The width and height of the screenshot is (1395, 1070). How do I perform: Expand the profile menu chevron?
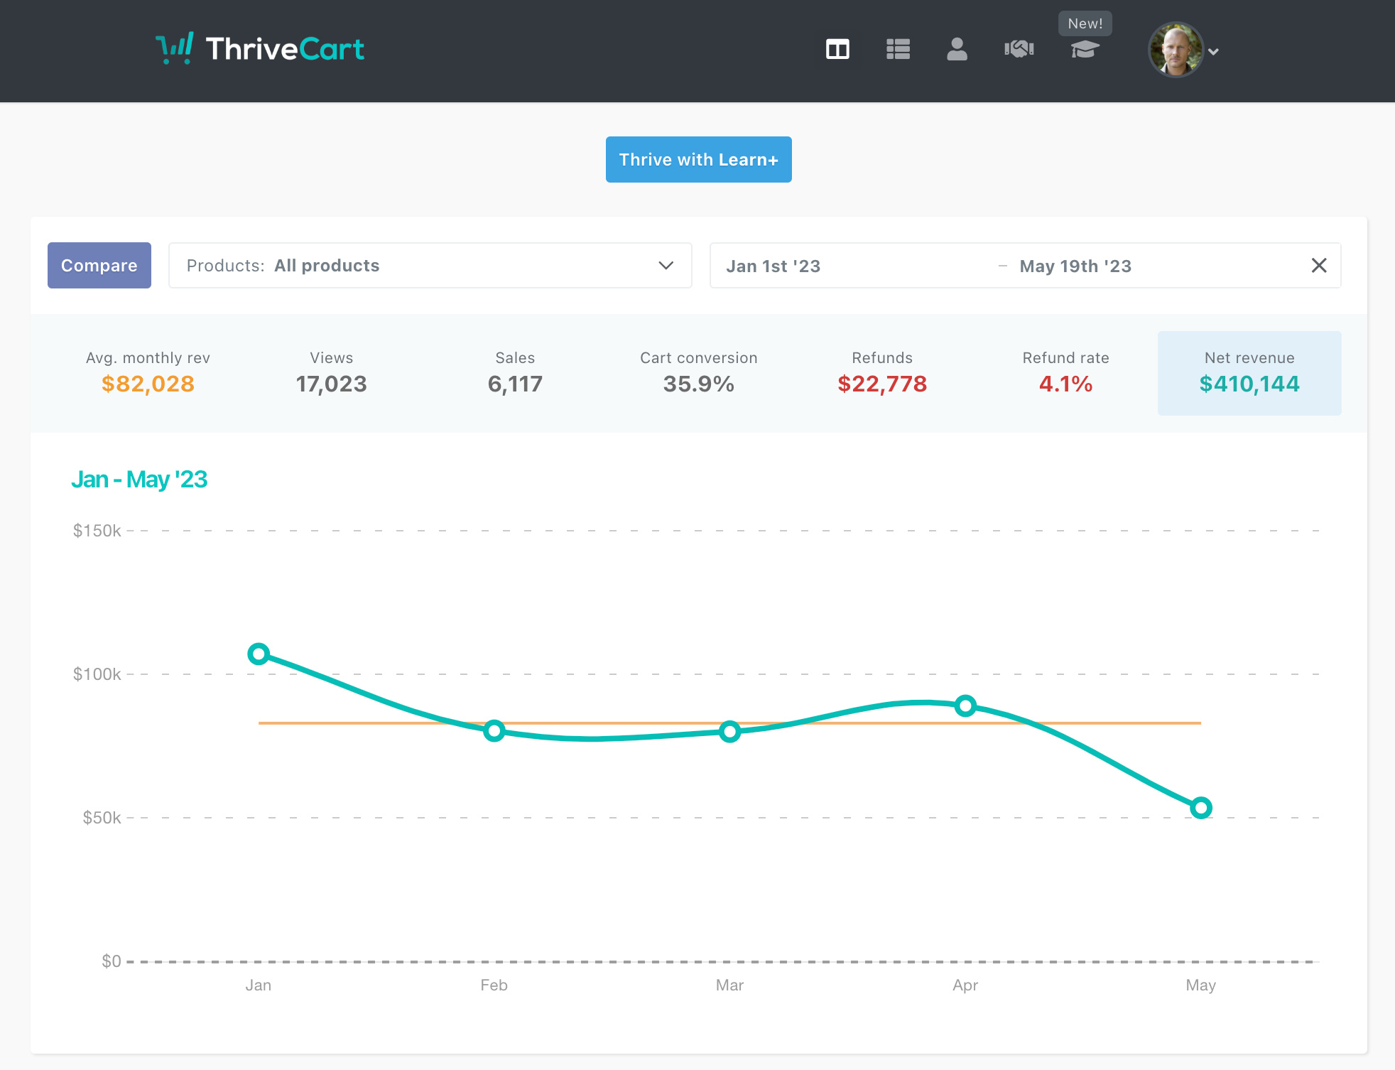(1214, 52)
